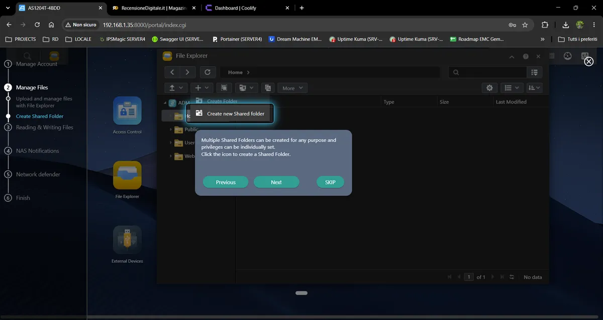
Task: Reload the browser page
Action: [37, 25]
